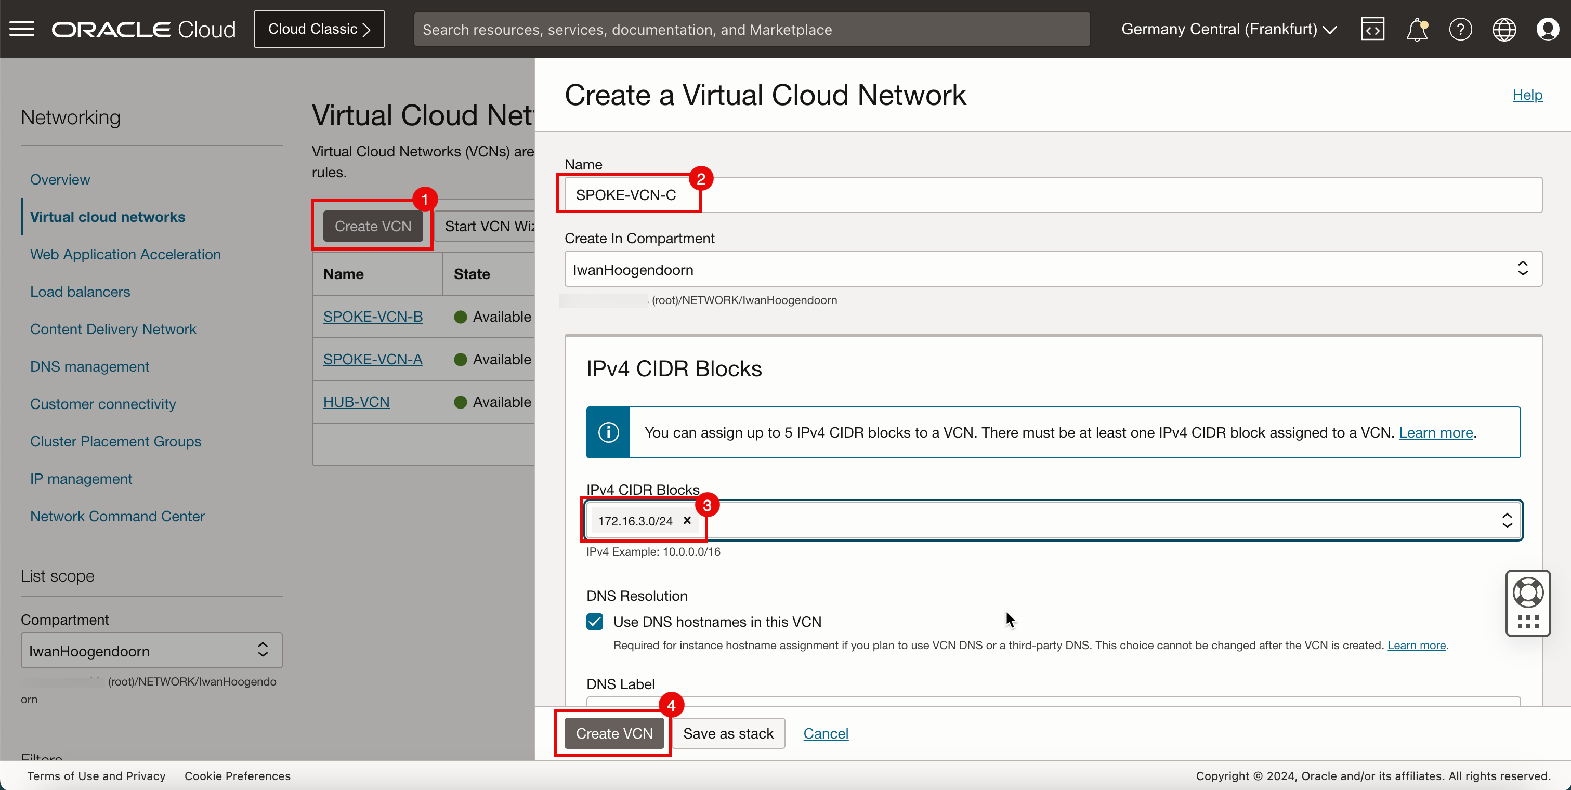
Task: Click the user profile avatar icon
Action: coord(1548,29)
